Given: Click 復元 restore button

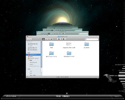Looking at the screenshot, I should [117, 96].
